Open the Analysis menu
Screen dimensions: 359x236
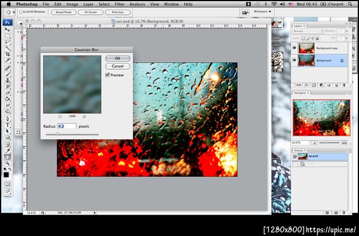[138, 4]
